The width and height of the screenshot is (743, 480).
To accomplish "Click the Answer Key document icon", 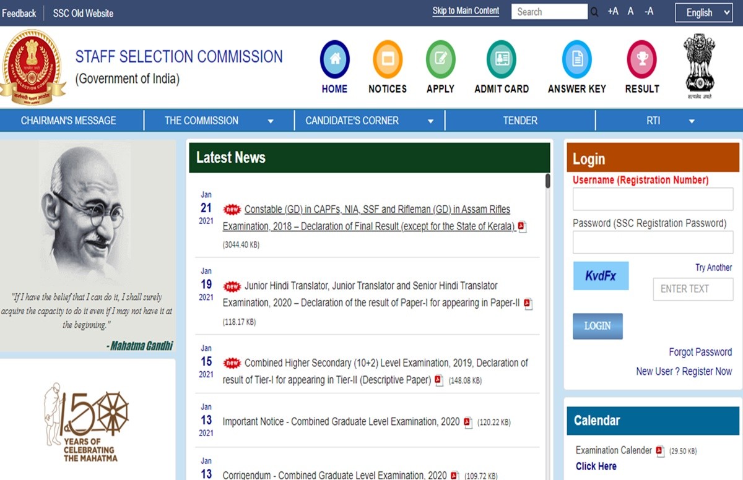I will (x=576, y=59).
